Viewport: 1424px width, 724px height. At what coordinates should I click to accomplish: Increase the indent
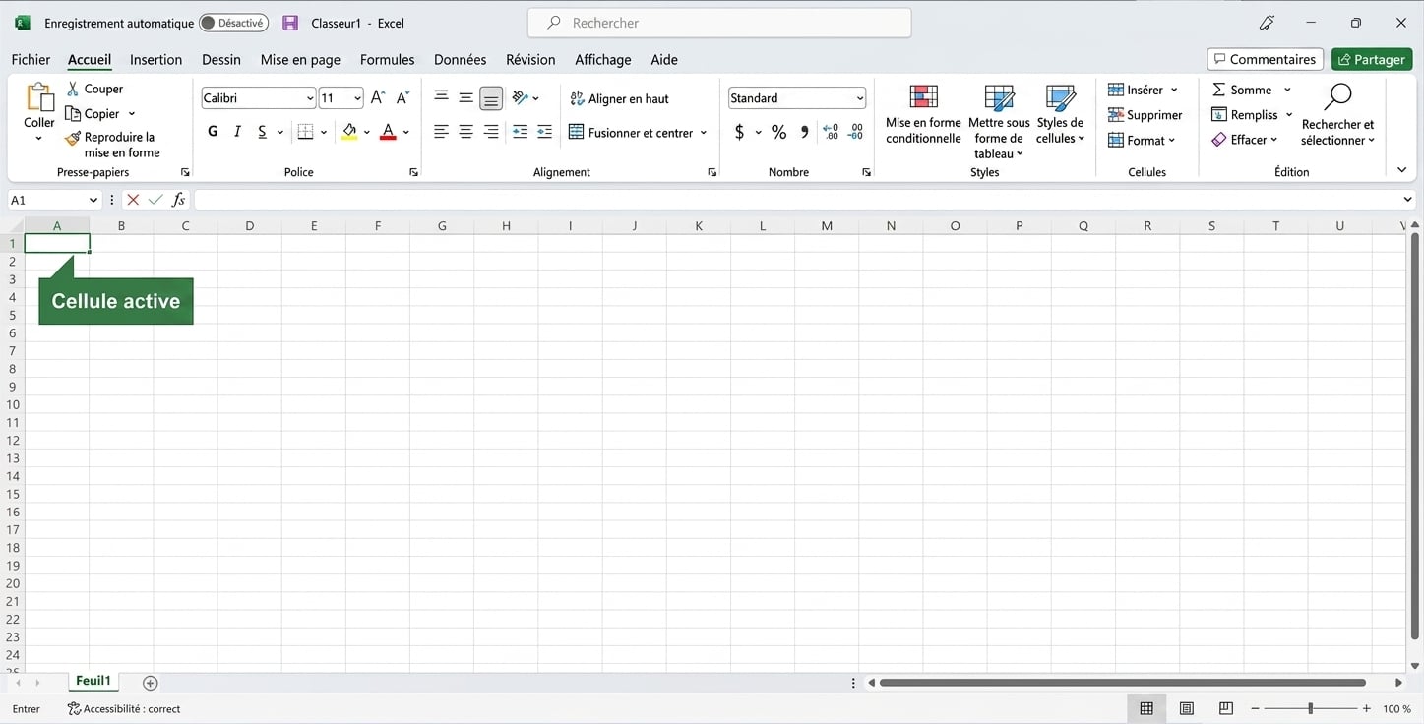click(544, 132)
